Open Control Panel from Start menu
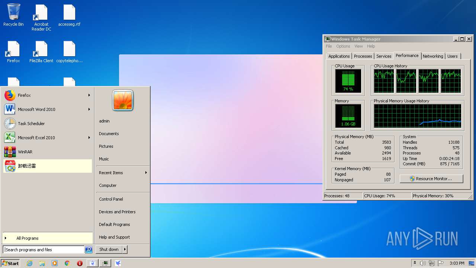476x268 pixels. pos(123,199)
